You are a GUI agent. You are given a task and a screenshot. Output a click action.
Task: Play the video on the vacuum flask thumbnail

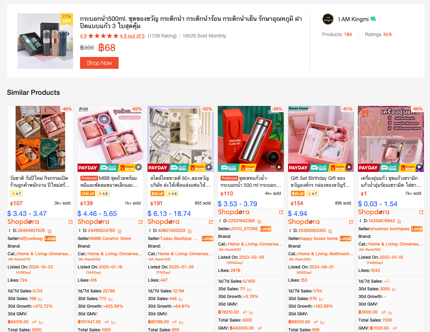click(279, 167)
